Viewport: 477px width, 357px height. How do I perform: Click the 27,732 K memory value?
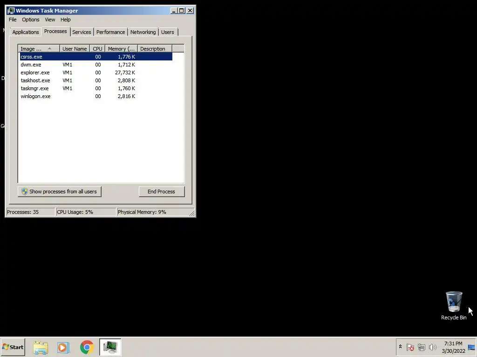pos(125,73)
